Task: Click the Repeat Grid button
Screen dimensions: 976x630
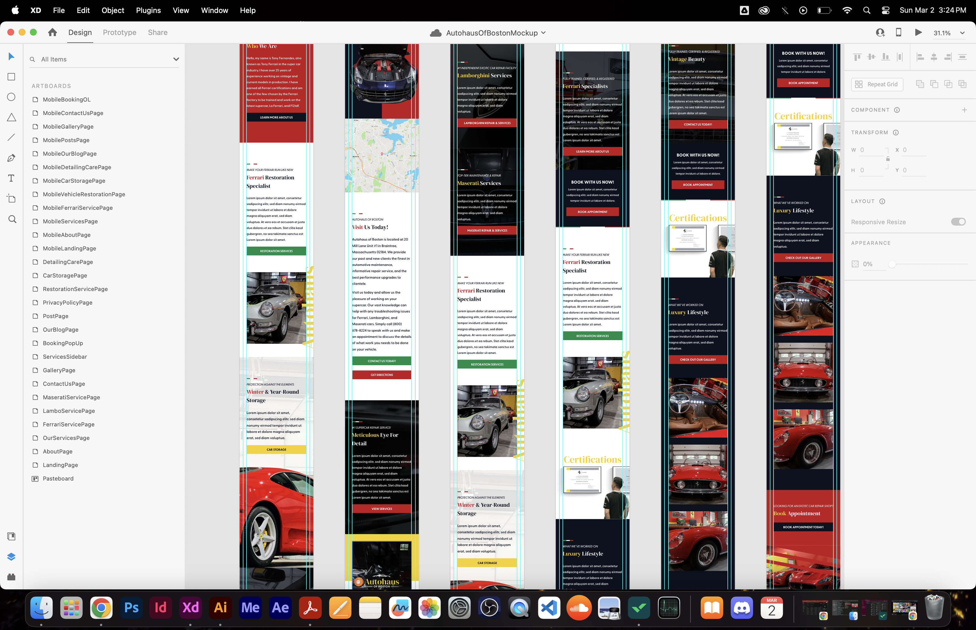Action: 877,84
